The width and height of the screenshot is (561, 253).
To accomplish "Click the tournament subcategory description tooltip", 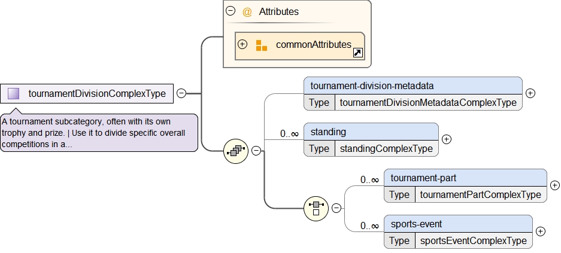I will coord(99,132).
